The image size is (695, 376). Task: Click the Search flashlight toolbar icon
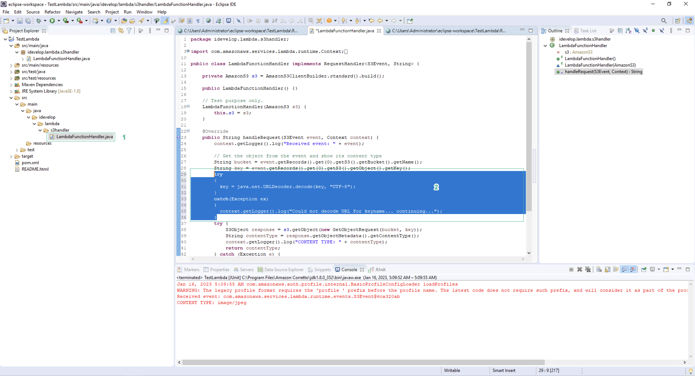pos(141,21)
